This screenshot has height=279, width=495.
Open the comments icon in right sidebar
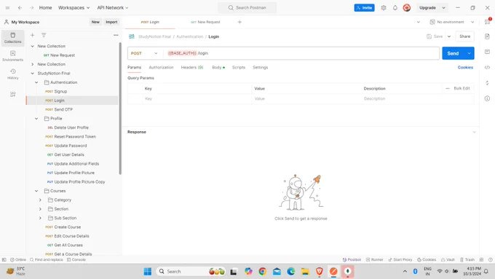[x=487, y=52]
